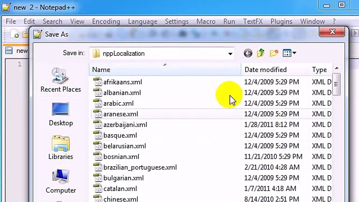Click the New file icon in Notepad++ toolbar
The width and height of the screenshot is (359, 202).
14,34
